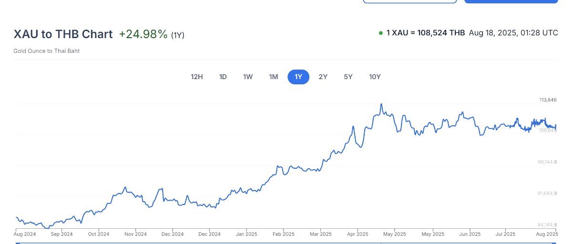Click the +24.98% change figure
The image size is (572, 244).
click(143, 34)
